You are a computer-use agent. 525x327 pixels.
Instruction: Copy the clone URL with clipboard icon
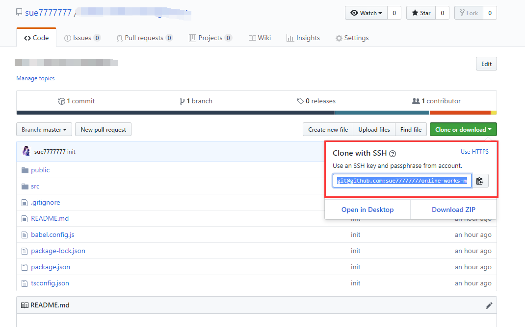(x=480, y=181)
